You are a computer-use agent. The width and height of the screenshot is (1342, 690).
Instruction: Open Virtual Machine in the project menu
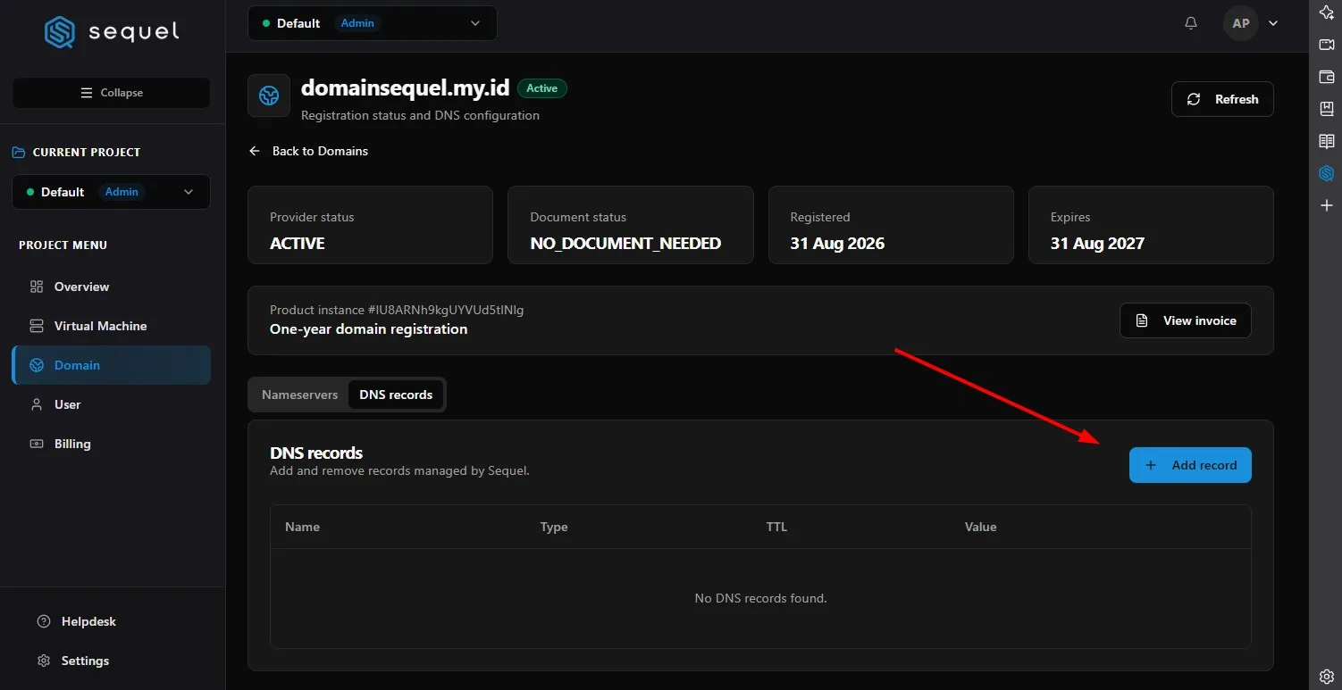click(111, 326)
